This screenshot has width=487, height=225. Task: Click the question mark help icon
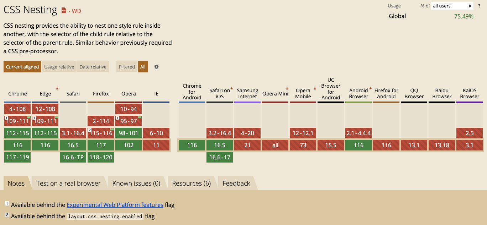(479, 6)
